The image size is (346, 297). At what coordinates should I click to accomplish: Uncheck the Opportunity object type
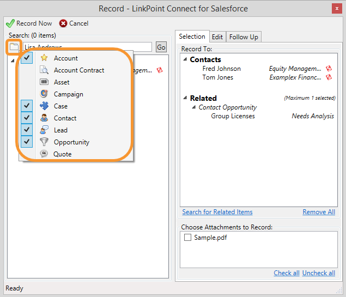tap(27, 142)
